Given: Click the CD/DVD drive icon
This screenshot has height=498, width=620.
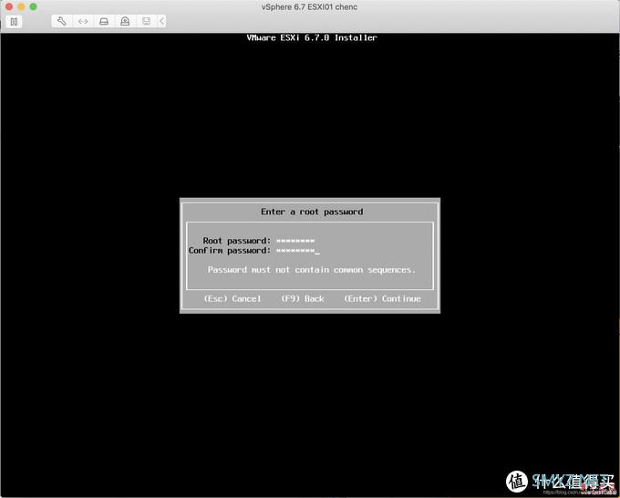Looking at the screenshot, I should (125, 21).
